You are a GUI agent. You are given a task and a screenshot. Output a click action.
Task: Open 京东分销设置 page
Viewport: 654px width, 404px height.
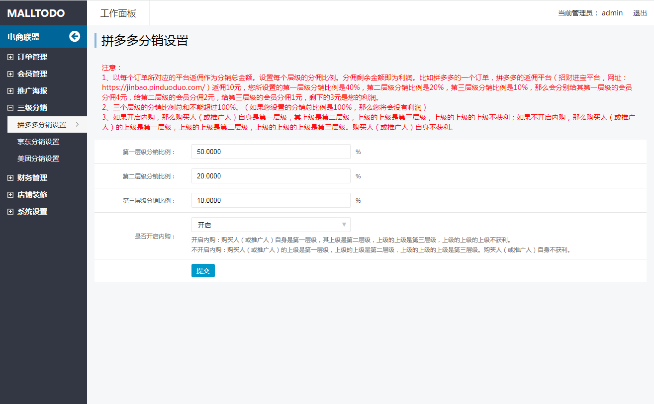pyautogui.click(x=38, y=142)
